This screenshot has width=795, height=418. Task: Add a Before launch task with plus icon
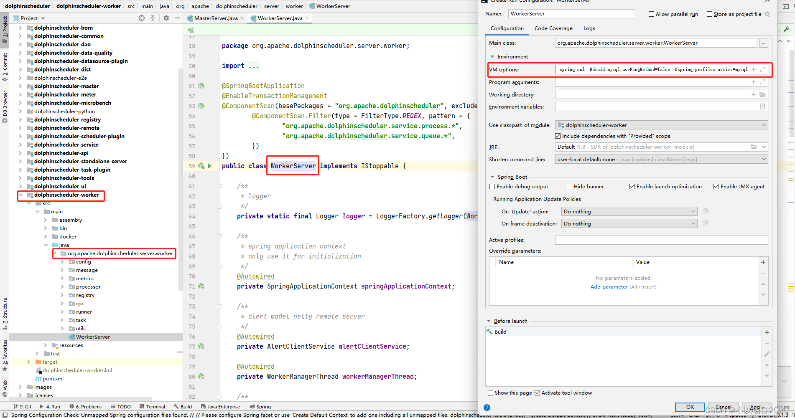767,332
